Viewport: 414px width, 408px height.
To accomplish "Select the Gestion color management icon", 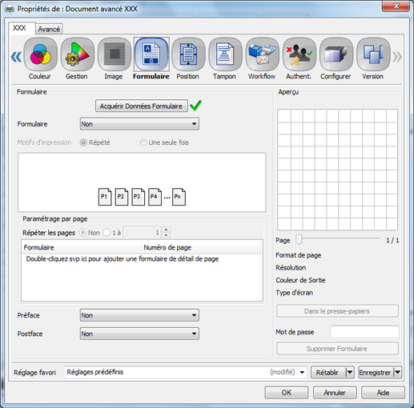I will coord(77,54).
